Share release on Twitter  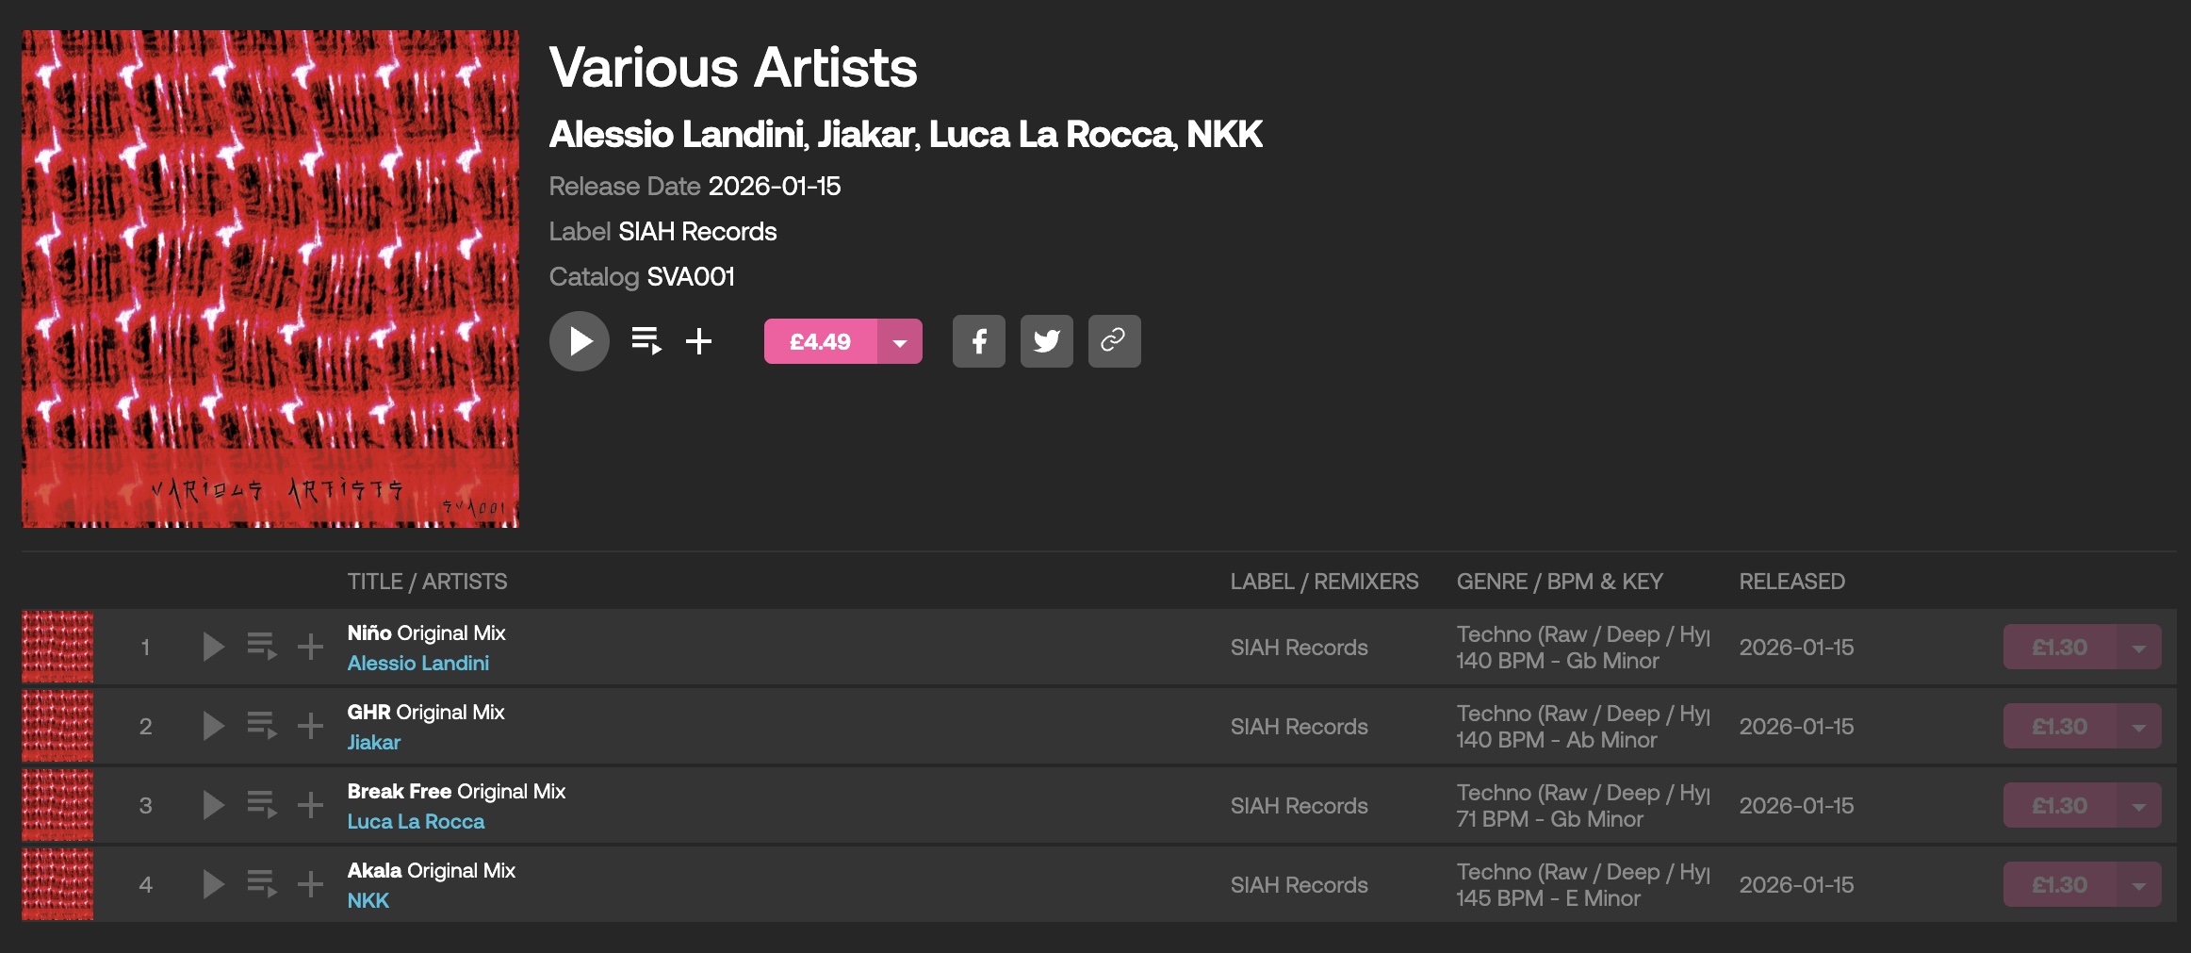click(1046, 341)
